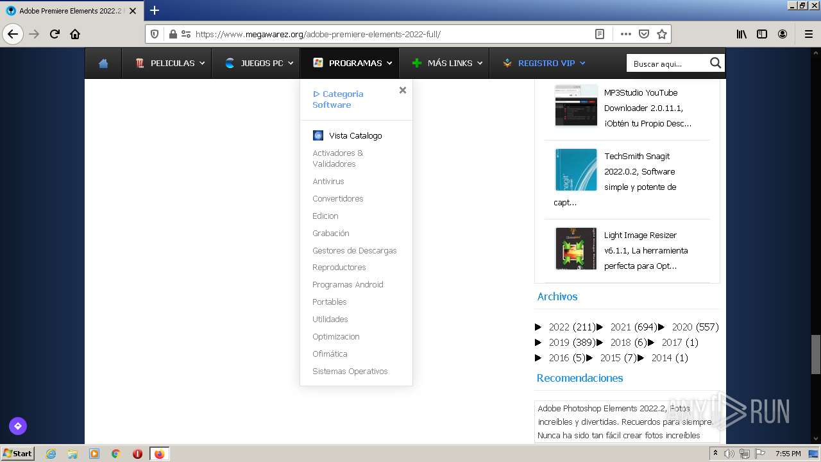Select Gestores de Descargas category
This screenshot has width=821, height=462.
point(355,250)
